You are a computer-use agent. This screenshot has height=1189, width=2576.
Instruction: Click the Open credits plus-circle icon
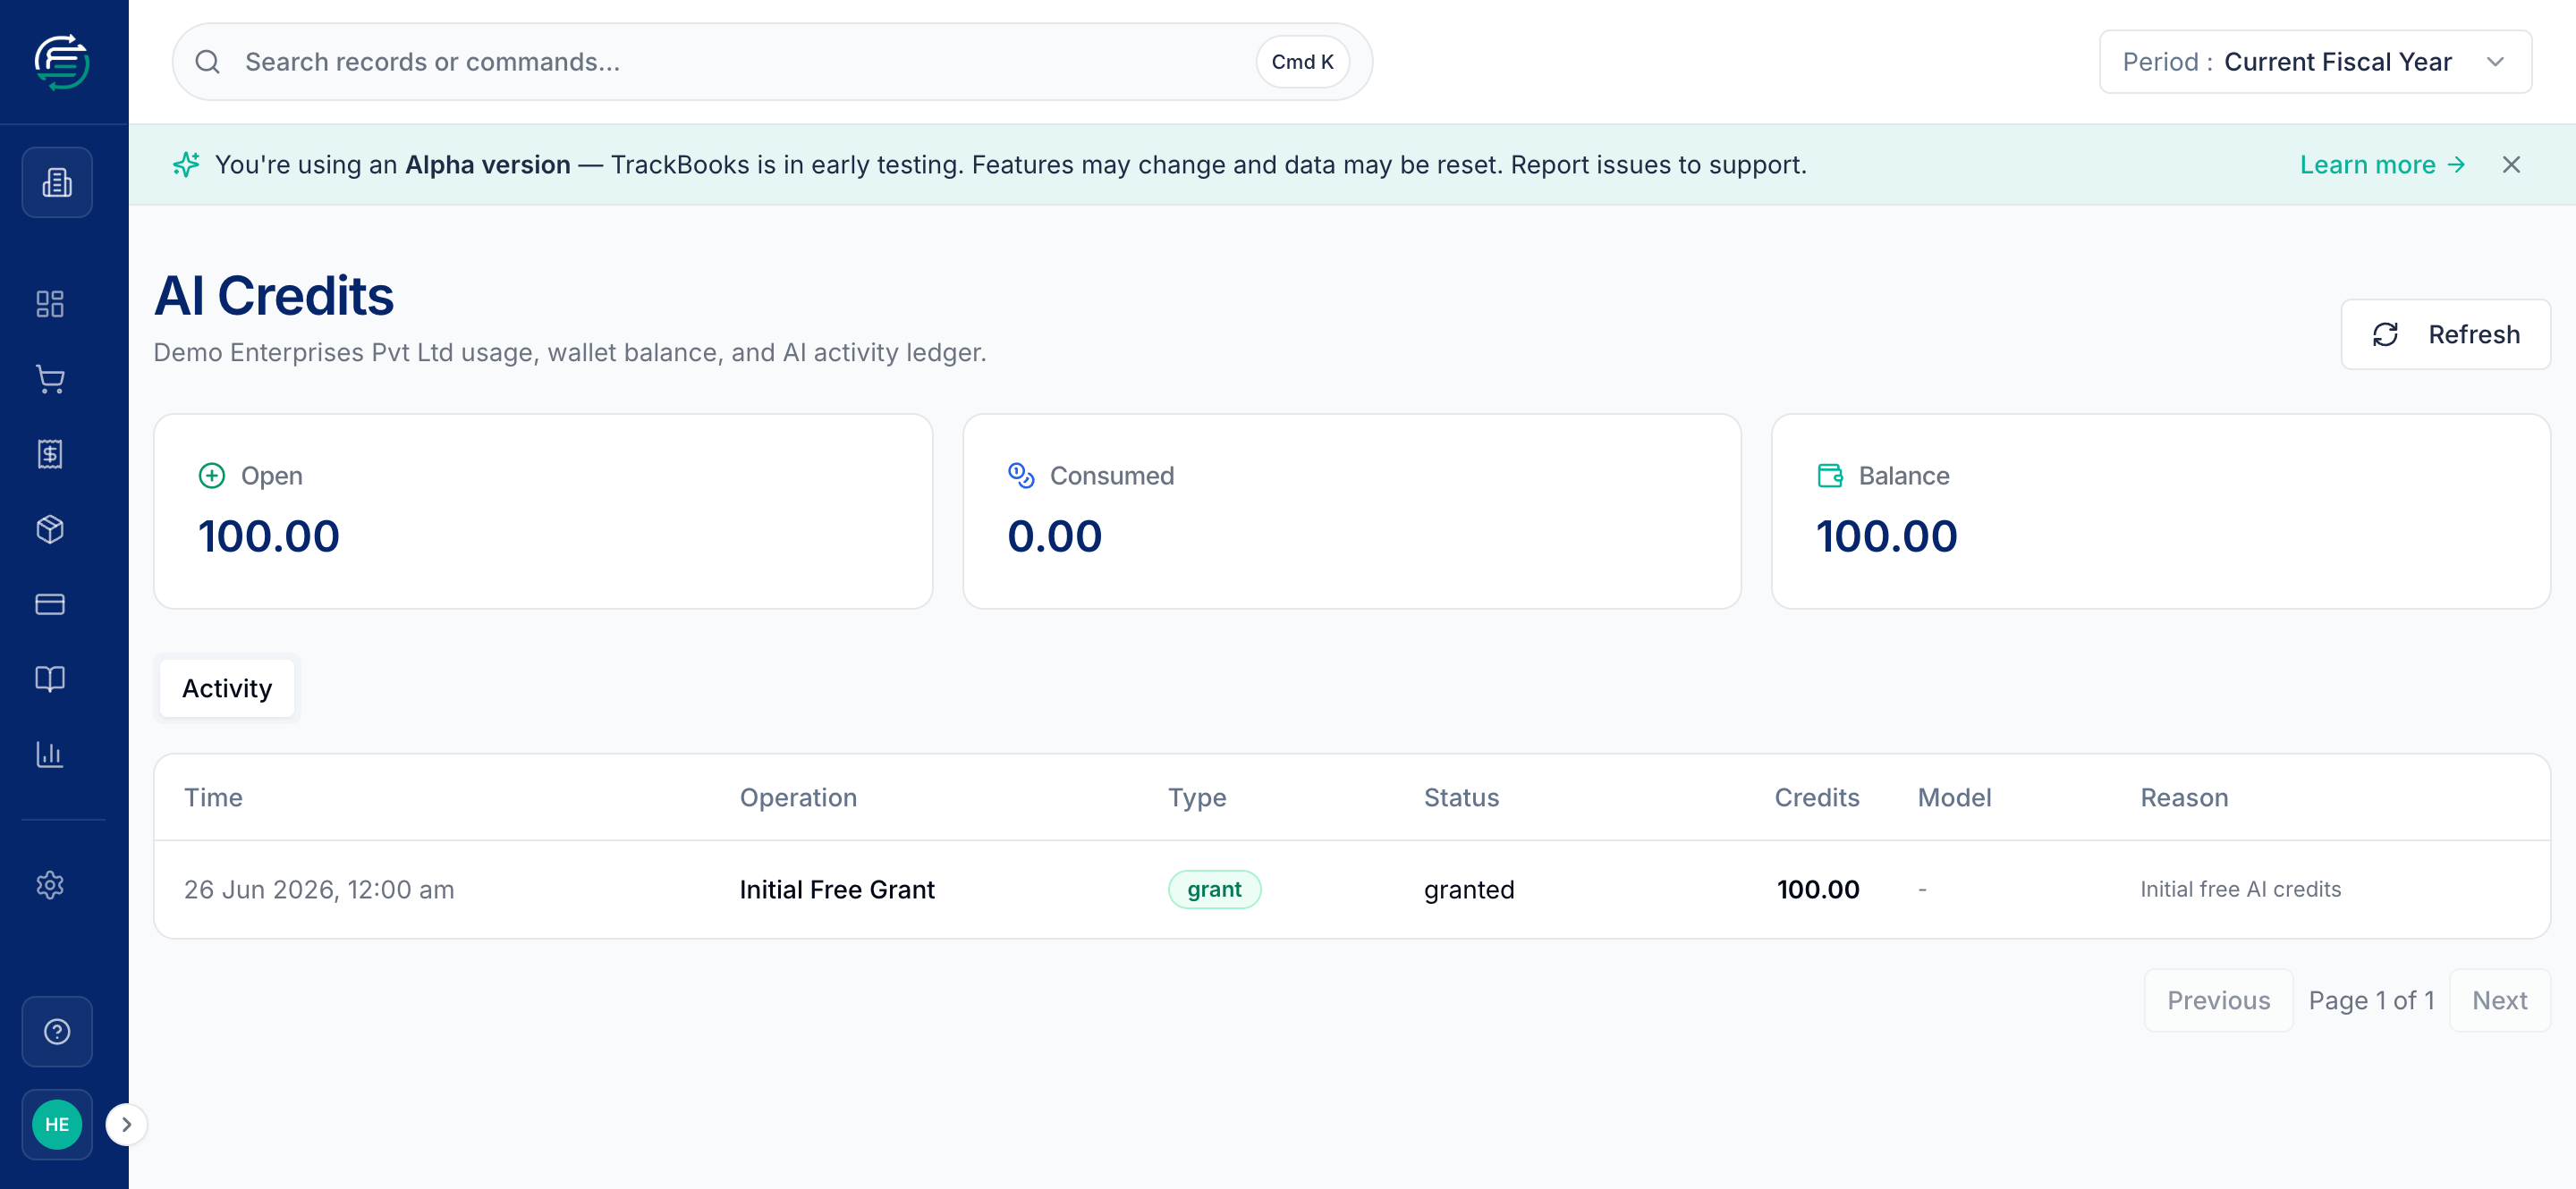point(212,476)
